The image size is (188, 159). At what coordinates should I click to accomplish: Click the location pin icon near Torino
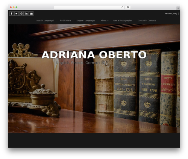pos(166,14)
